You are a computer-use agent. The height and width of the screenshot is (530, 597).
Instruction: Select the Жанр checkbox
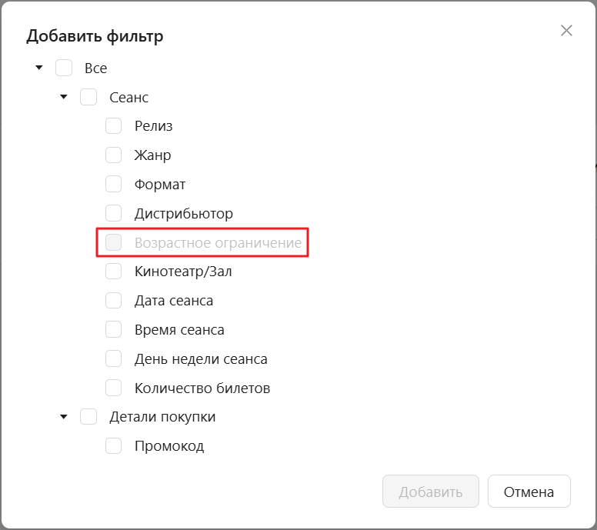point(113,155)
